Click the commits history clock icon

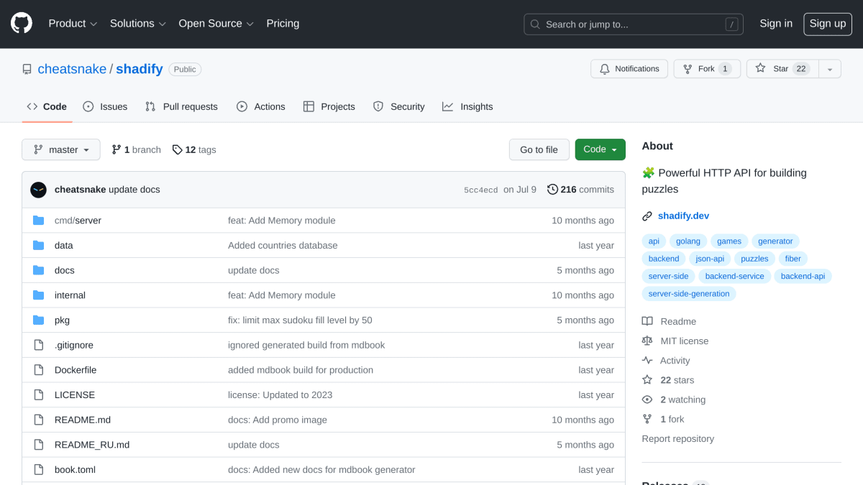[x=552, y=190]
